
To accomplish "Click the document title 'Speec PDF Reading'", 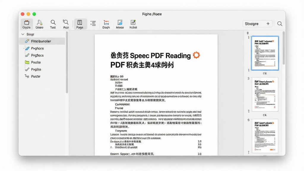I will (x=160, y=56).
